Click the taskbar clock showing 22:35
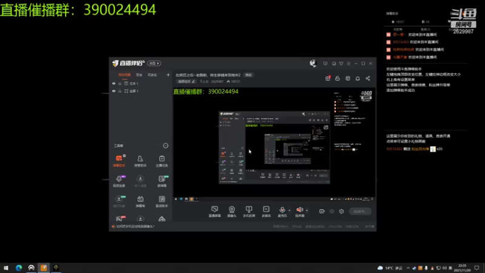This screenshot has height=273, width=485. [462, 268]
